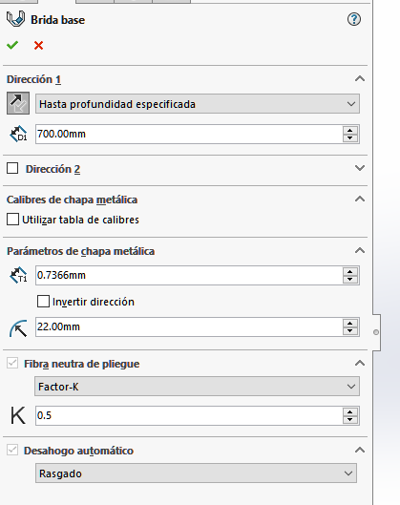Open the Rasgado relief type dropdown

coord(196,473)
